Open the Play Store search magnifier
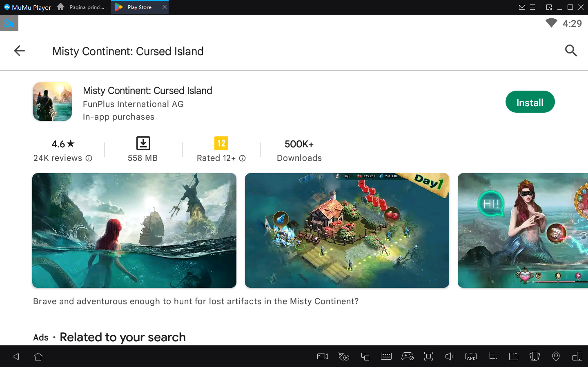 point(571,51)
